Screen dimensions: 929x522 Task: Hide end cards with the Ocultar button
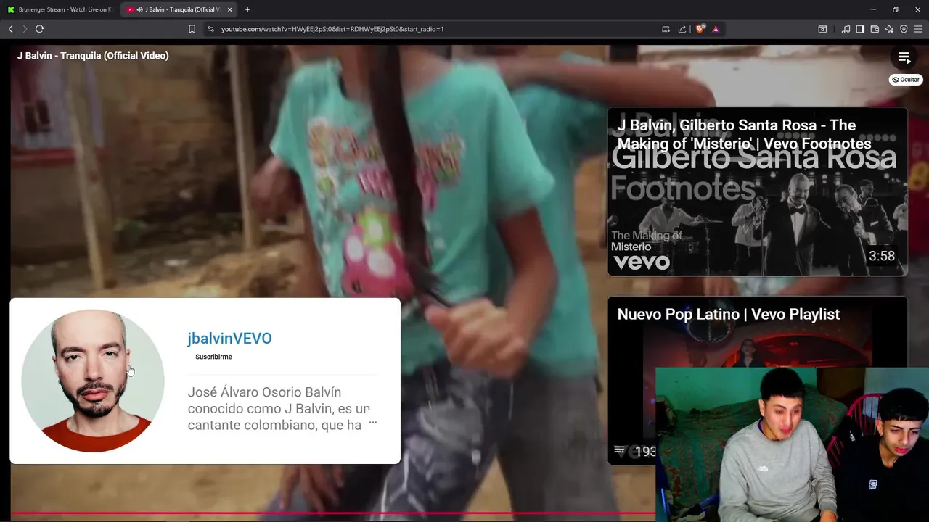pyautogui.click(x=906, y=80)
